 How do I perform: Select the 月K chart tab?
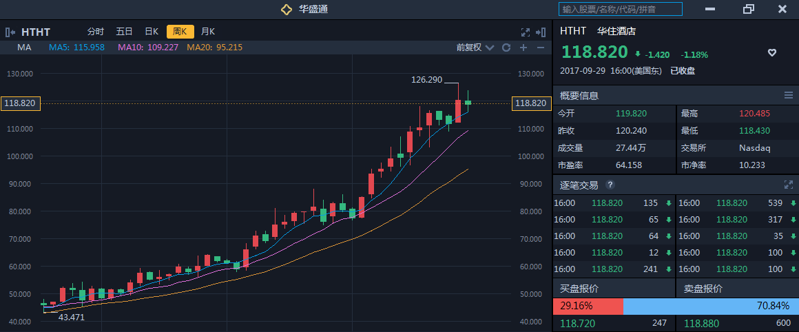click(x=208, y=32)
